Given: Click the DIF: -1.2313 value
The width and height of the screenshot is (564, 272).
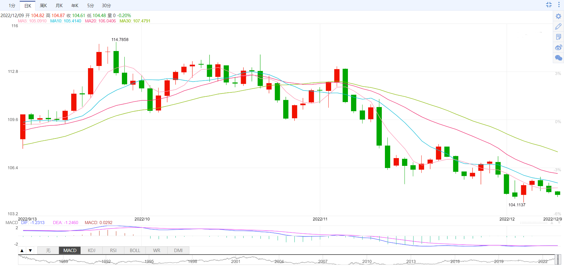Looking at the screenshot, I should 33,223.
